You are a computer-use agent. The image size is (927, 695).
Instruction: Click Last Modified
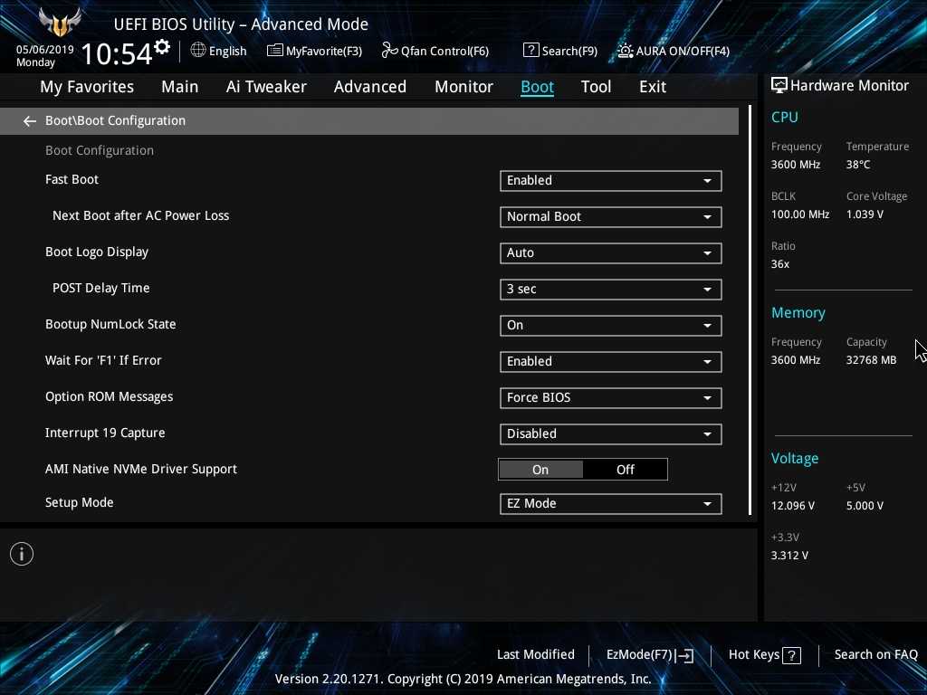(536, 654)
